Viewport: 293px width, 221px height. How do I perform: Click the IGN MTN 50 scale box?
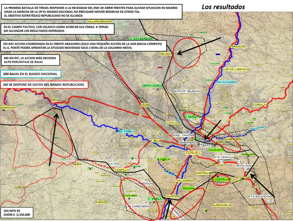[x=17, y=213]
